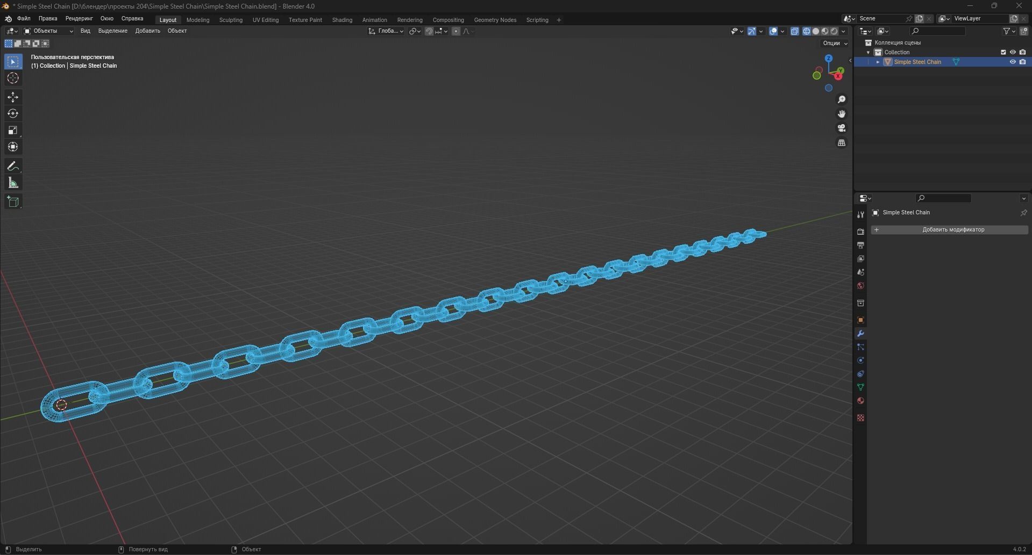Open the Particles properties tab
1032x555 pixels.
tap(860, 347)
